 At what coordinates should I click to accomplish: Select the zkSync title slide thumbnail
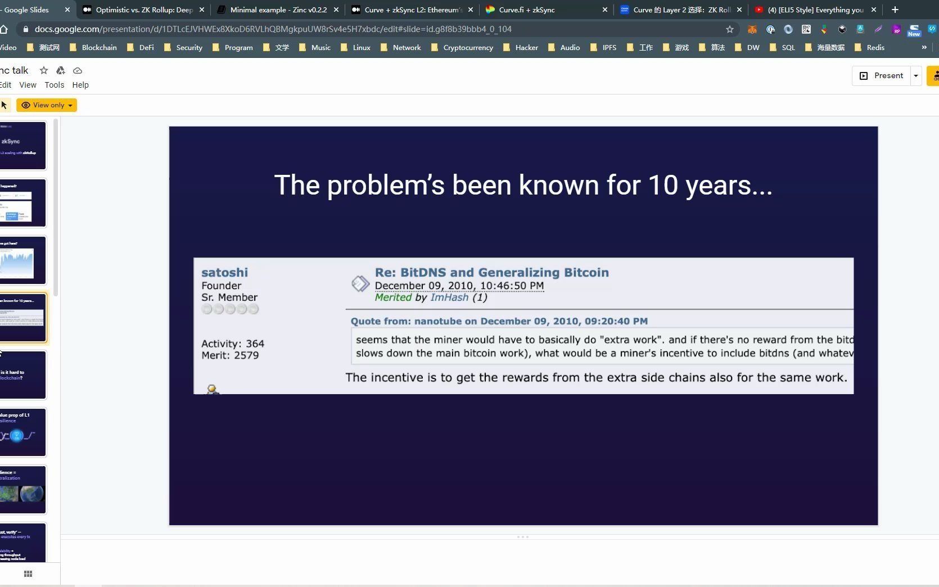pos(22,146)
